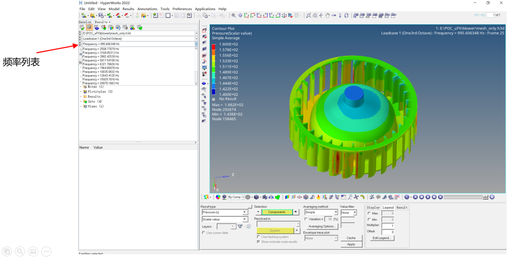
Task: Enable the legend Min checkbox
Action: (x=369, y=220)
